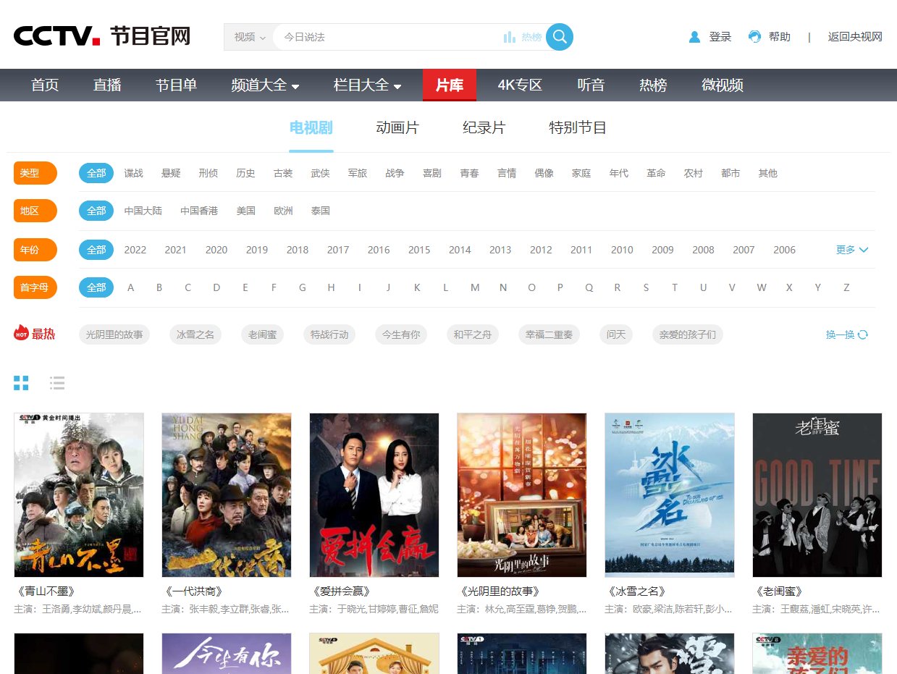Open the 老闺蜜 poster thumbnail
This screenshot has height=674, width=897.
tap(817, 495)
